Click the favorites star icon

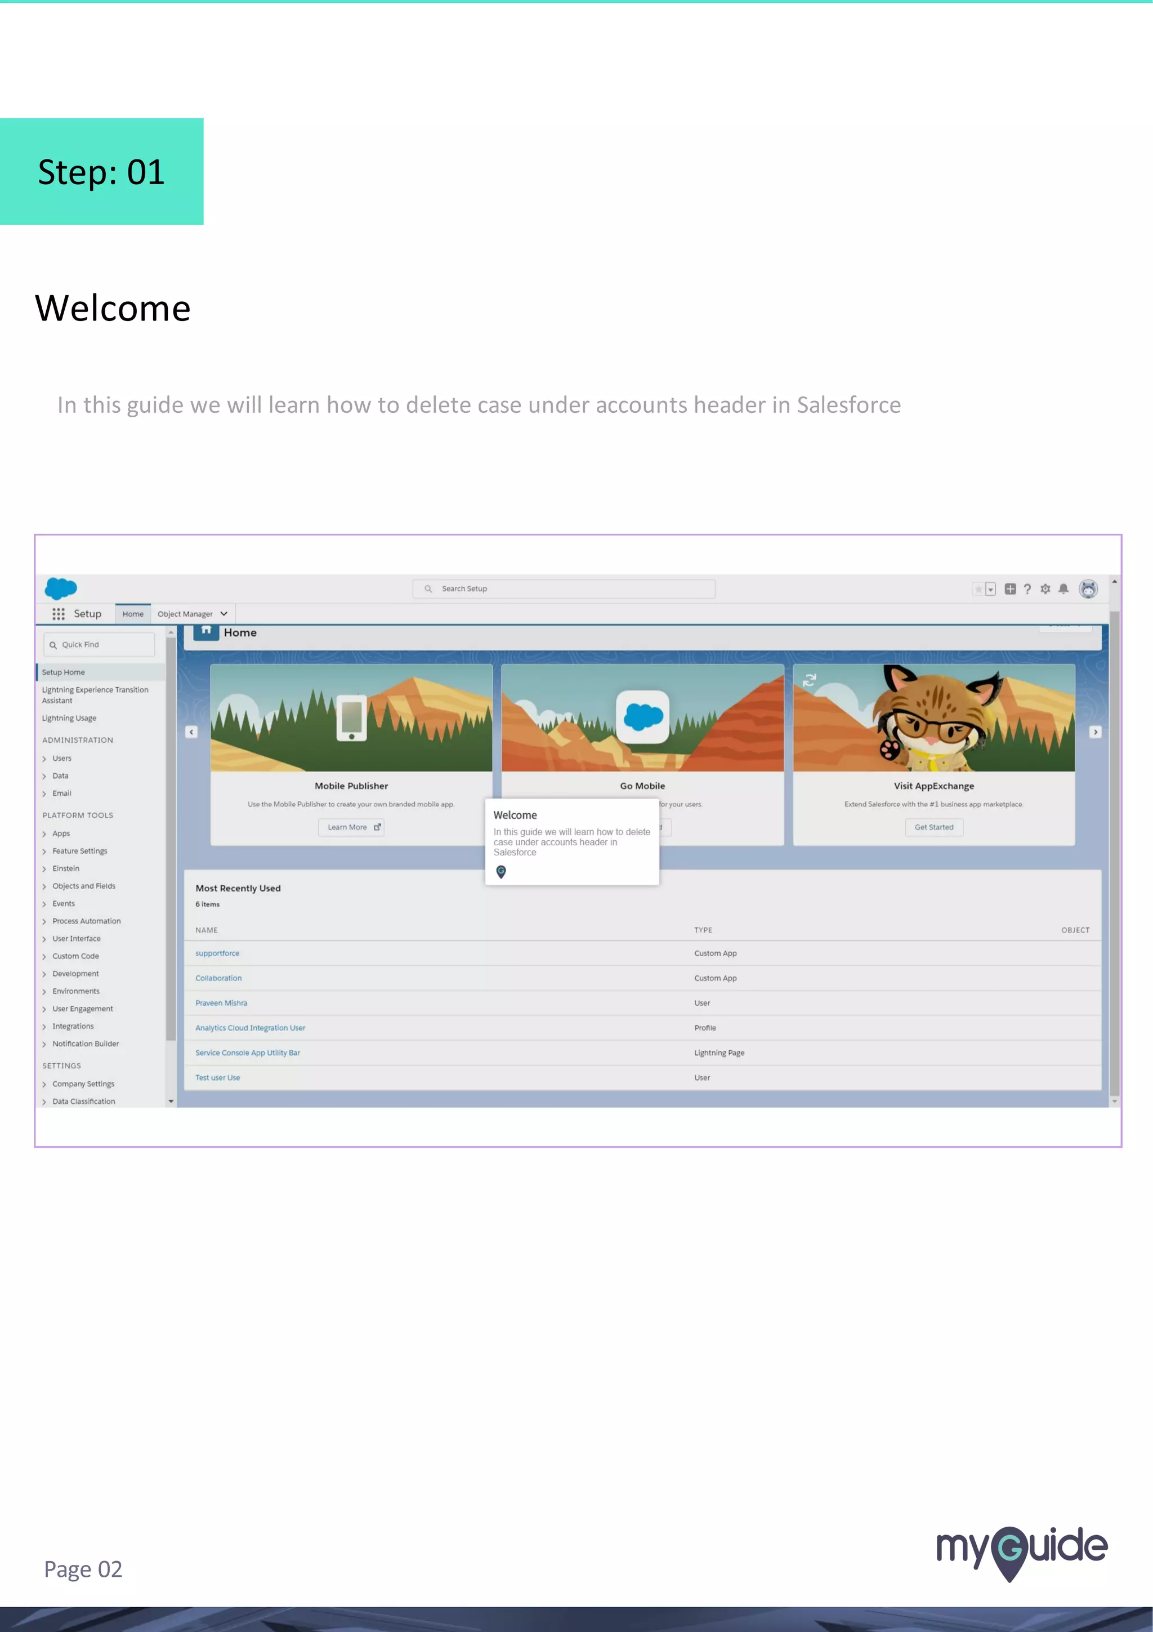point(978,588)
